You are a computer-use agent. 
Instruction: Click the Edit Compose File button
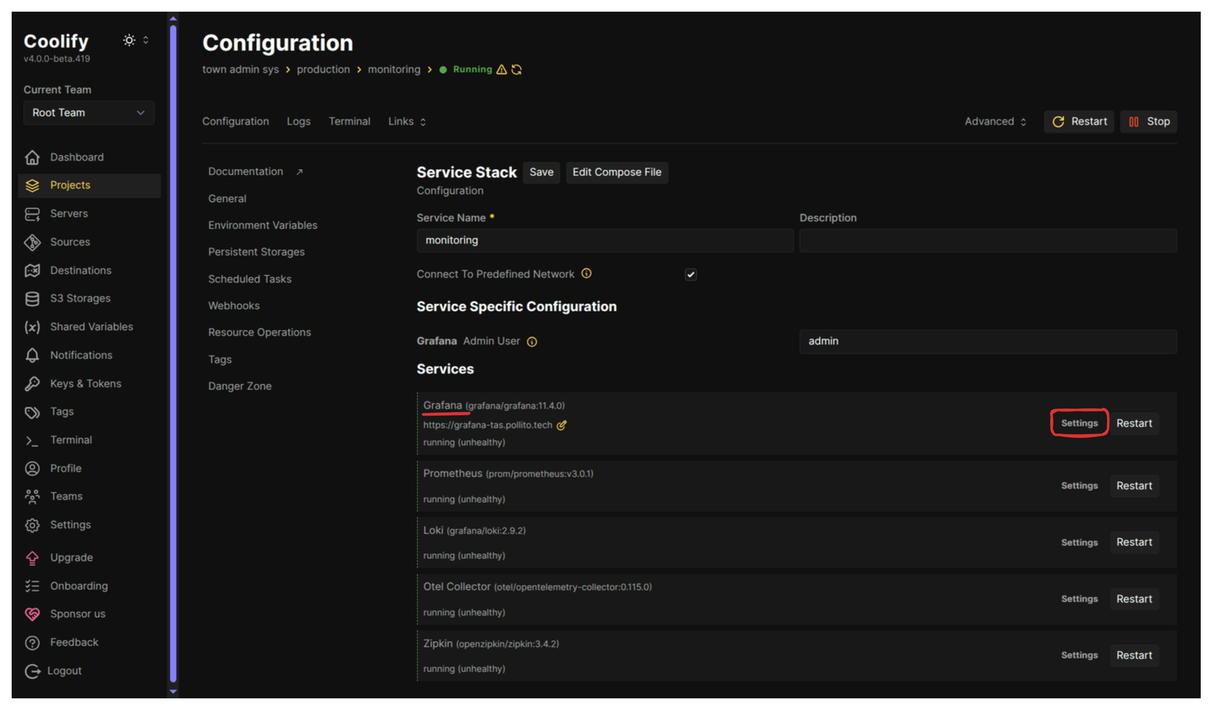point(617,172)
